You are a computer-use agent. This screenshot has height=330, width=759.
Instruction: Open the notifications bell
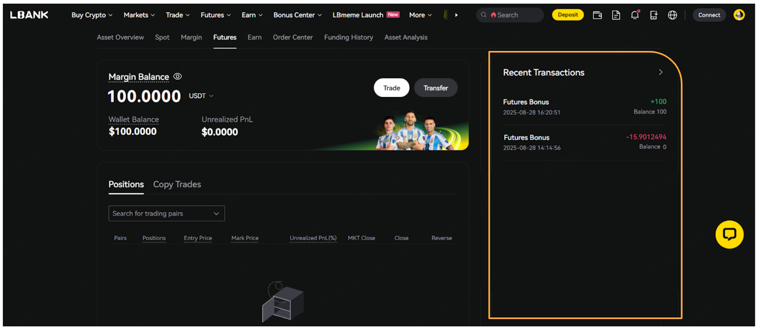pos(635,15)
